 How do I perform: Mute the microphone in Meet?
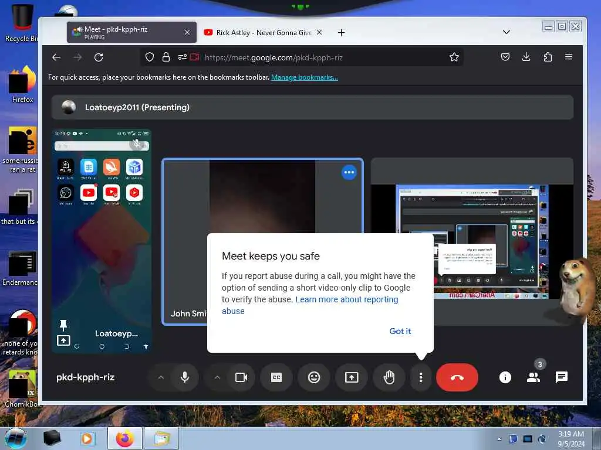tap(185, 377)
